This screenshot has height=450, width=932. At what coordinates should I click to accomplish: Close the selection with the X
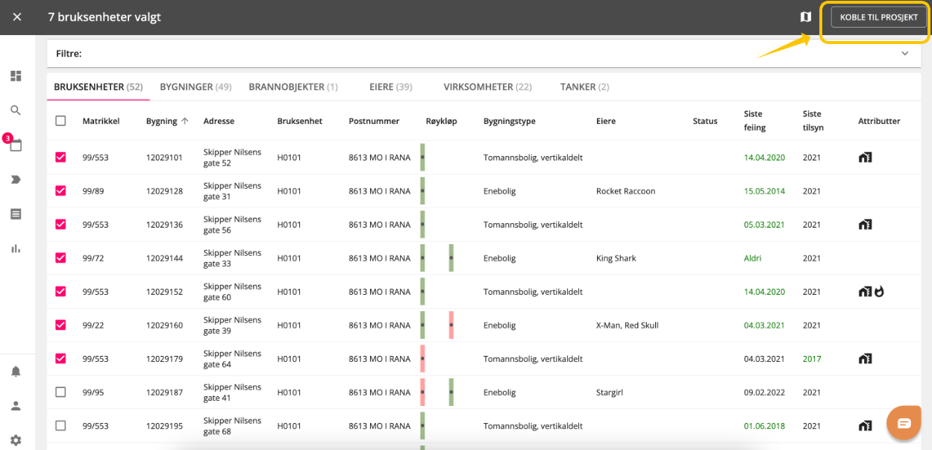coord(17,16)
